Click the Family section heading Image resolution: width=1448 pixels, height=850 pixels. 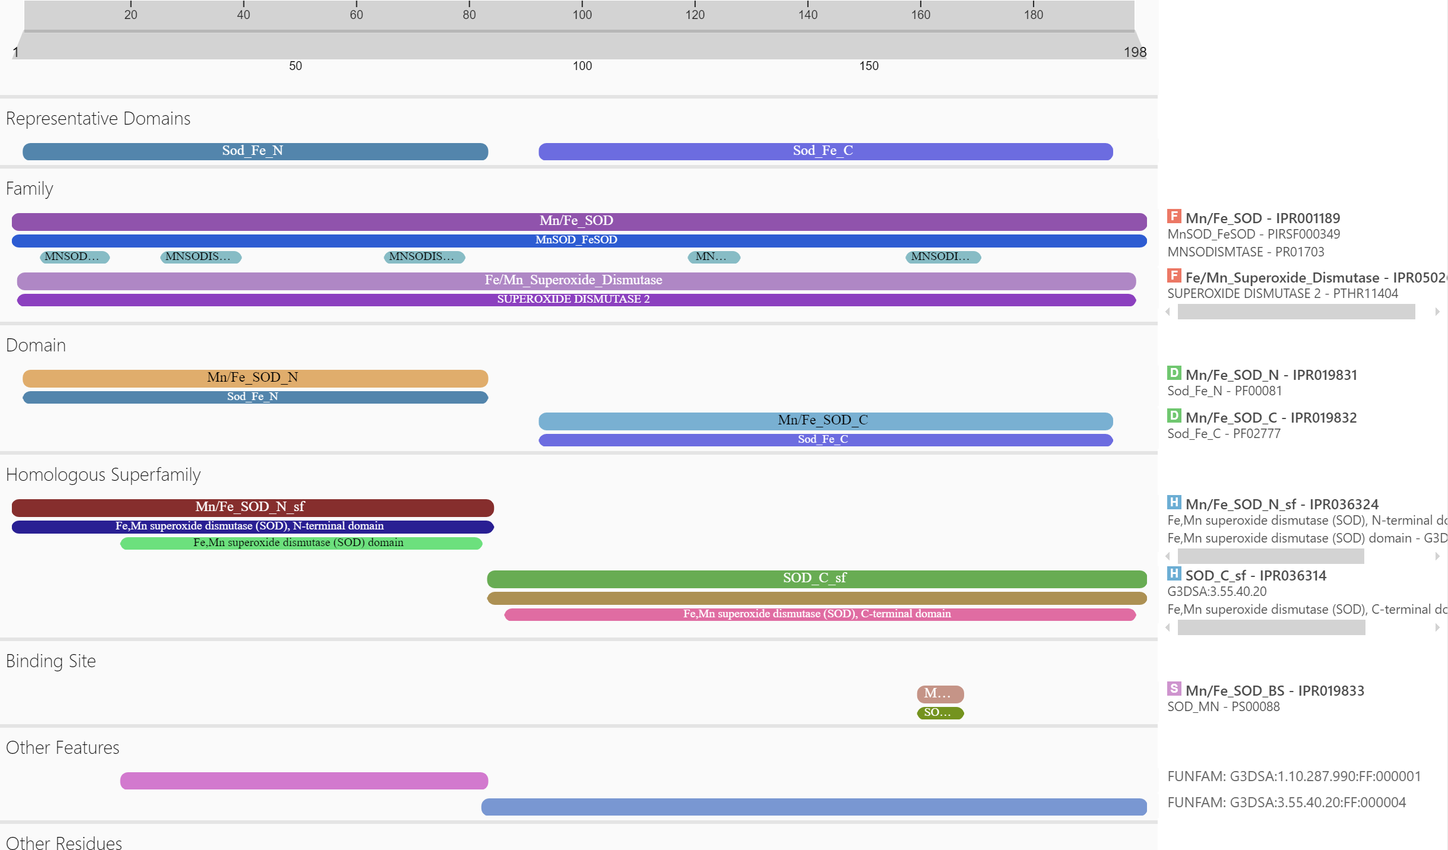click(30, 189)
